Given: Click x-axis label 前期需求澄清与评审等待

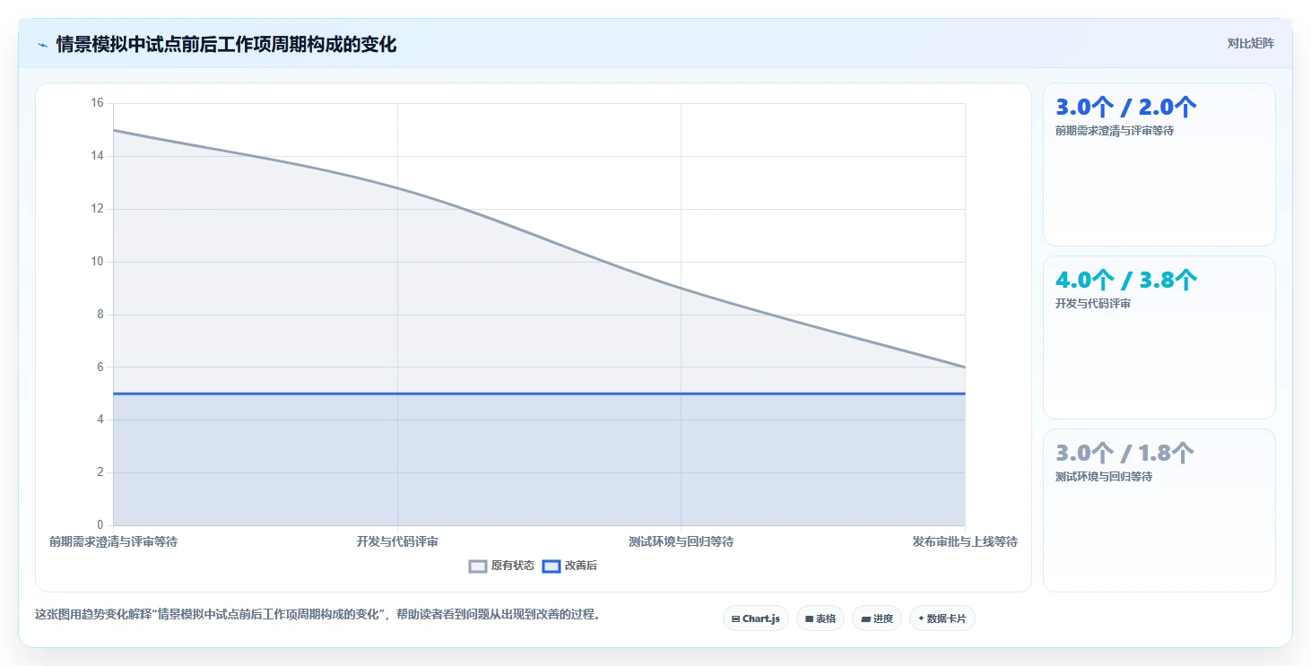Looking at the screenshot, I should [x=113, y=541].
